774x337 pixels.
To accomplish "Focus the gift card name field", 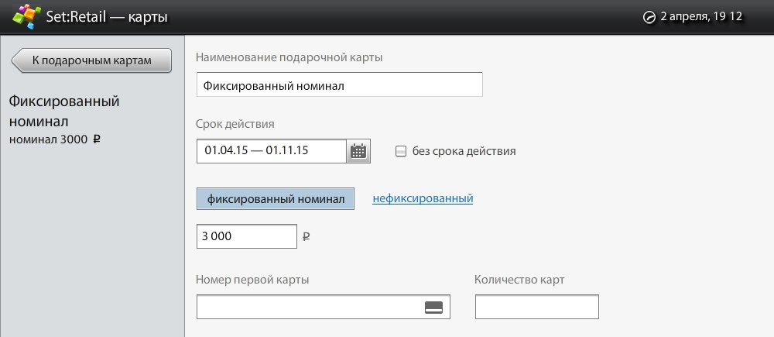I will coord(340,85).
